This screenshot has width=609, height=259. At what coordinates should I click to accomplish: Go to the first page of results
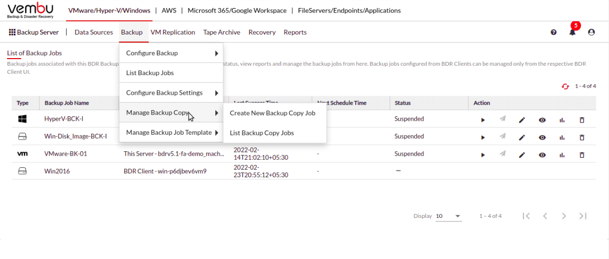[x=526, y=216]
